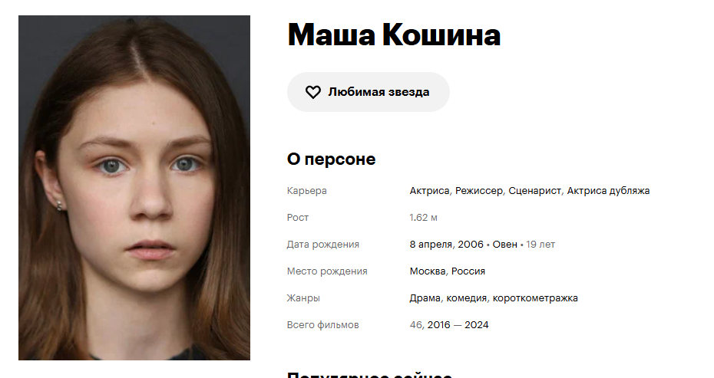This screenshot has height=378, width=714.
Task: Open the birth year 2006 link
Action: [x=471, y=245]
